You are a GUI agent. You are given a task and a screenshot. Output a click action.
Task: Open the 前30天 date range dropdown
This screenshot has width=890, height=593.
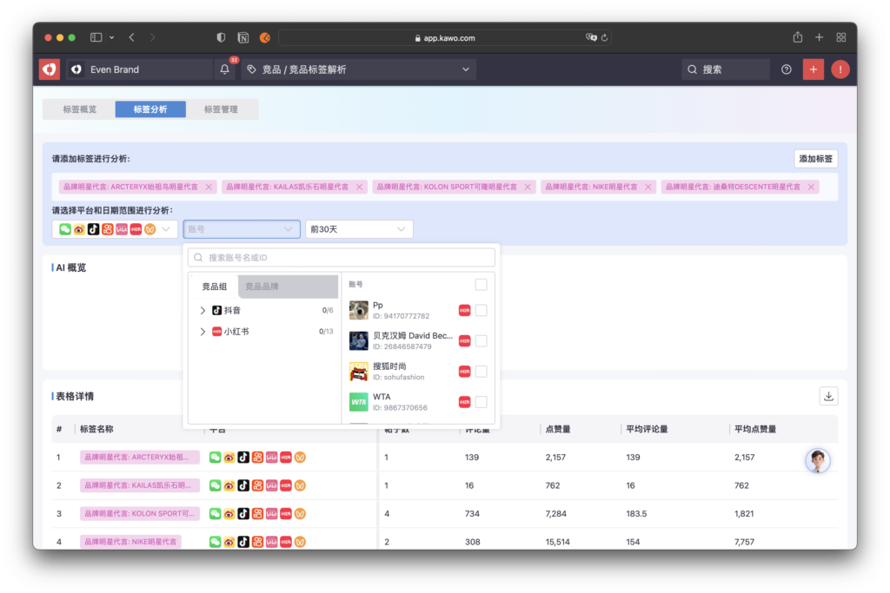click(x=359, y=229)
